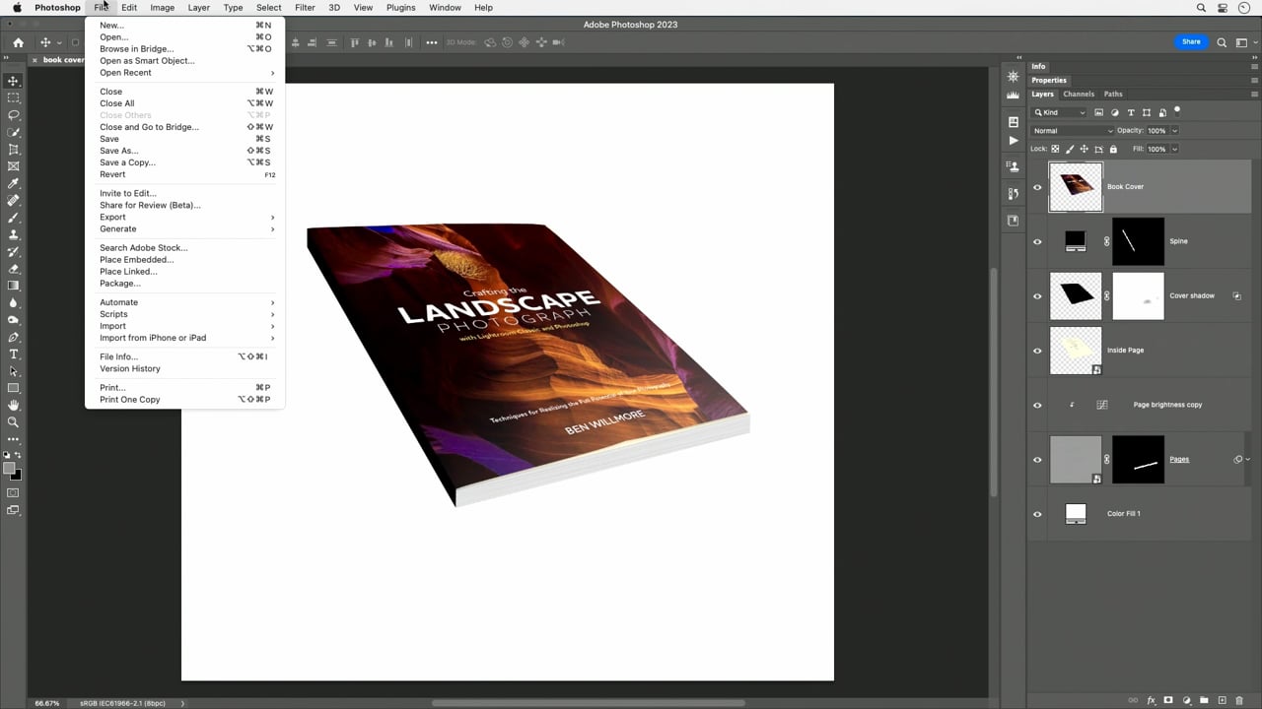Screen dimensions: 1262x709
Task: Select the Hand tool
Action: pyautogui.click(x=13, y=405)
